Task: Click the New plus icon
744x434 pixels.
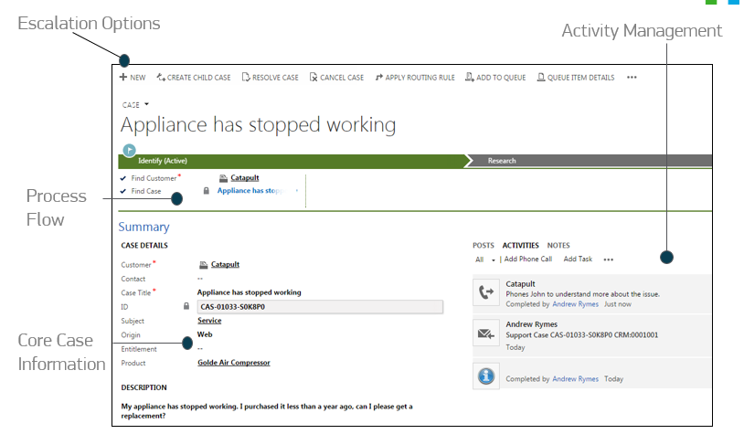Action: pos(123,77)
